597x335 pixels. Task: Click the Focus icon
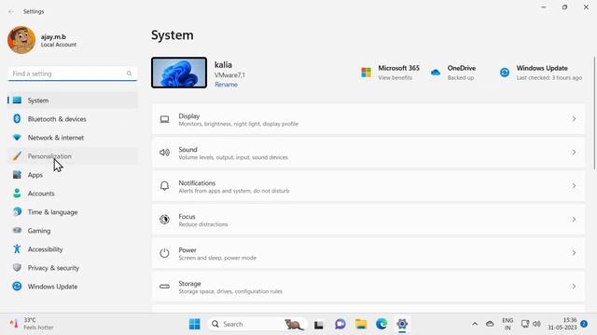coord(164,220)
